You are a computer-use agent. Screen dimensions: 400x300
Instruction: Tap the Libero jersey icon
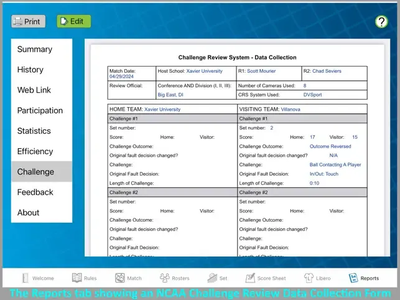click(x=309, y=278)
